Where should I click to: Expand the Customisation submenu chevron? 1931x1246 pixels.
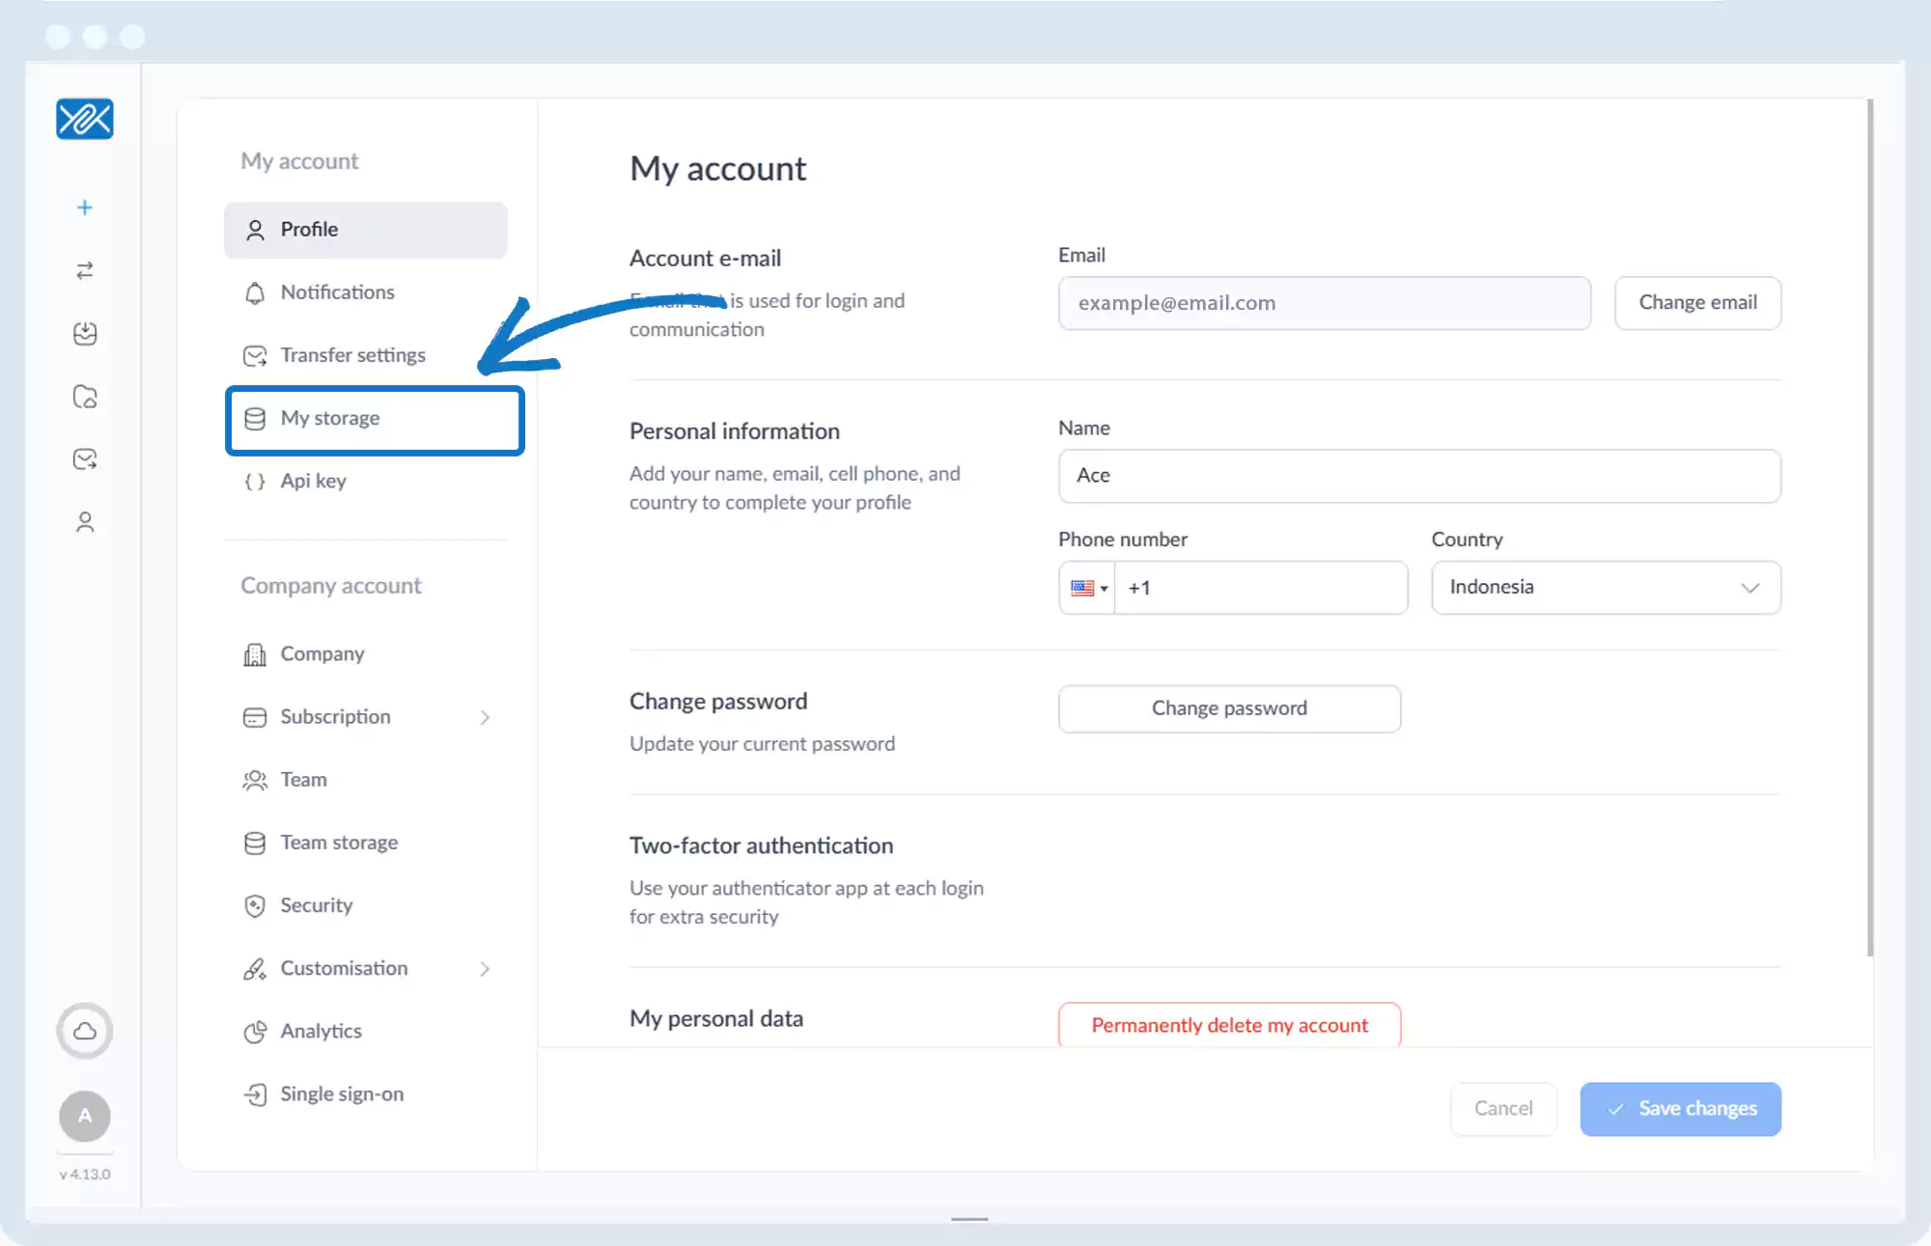click(x=485, y=968)
